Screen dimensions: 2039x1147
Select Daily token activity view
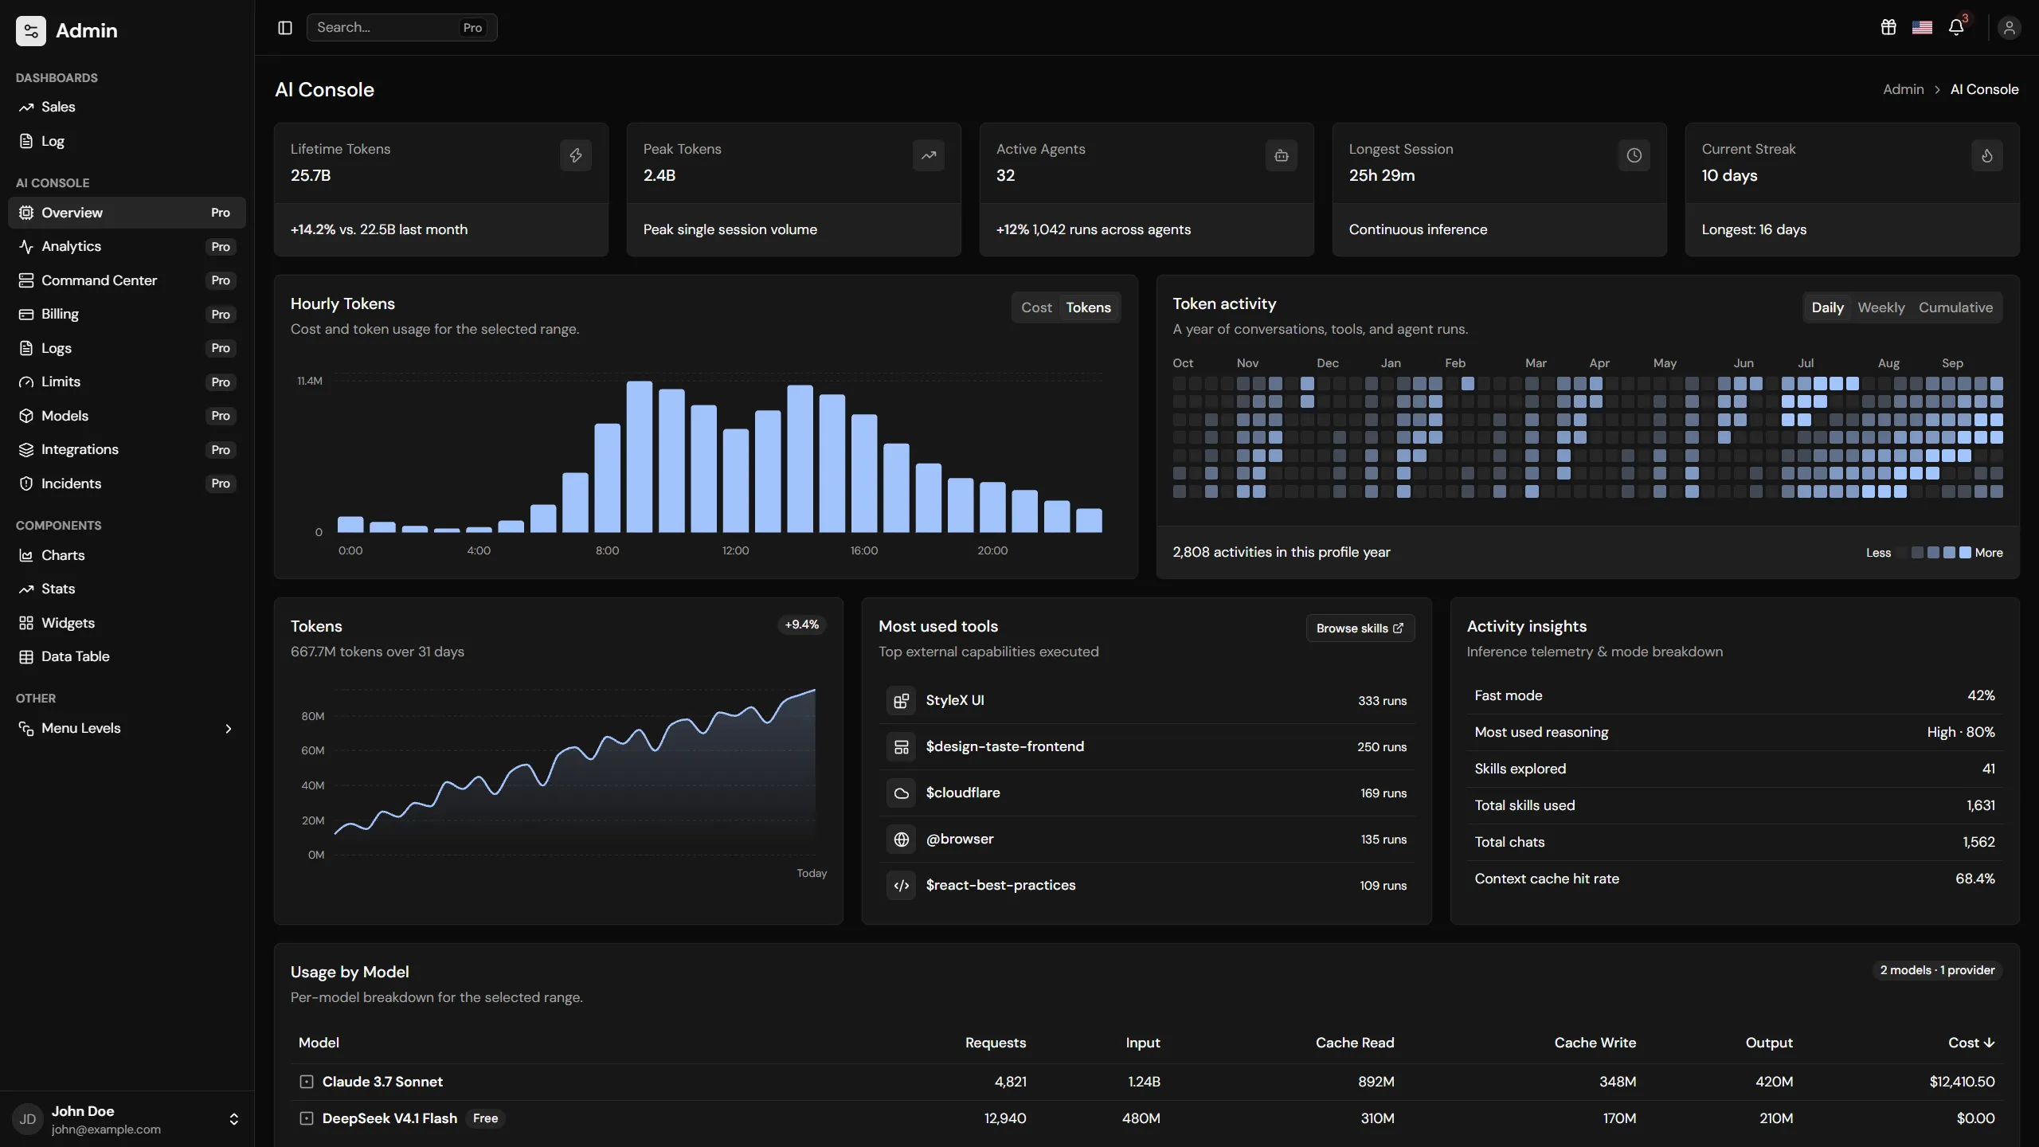1827,307
